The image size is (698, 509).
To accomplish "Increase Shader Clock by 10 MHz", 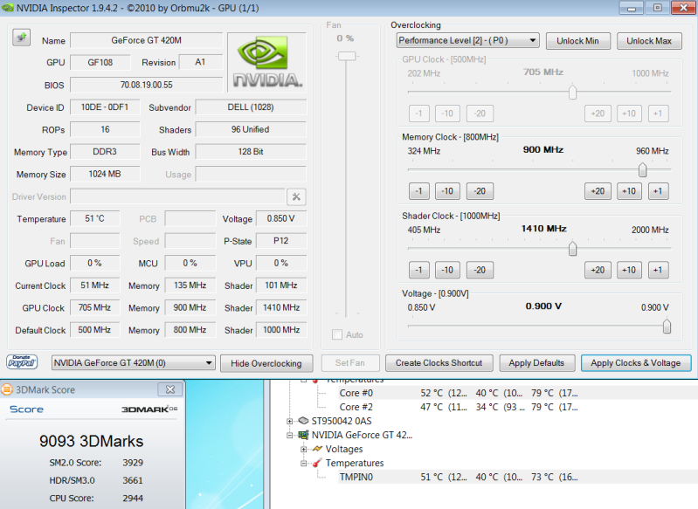I will 629,270.
